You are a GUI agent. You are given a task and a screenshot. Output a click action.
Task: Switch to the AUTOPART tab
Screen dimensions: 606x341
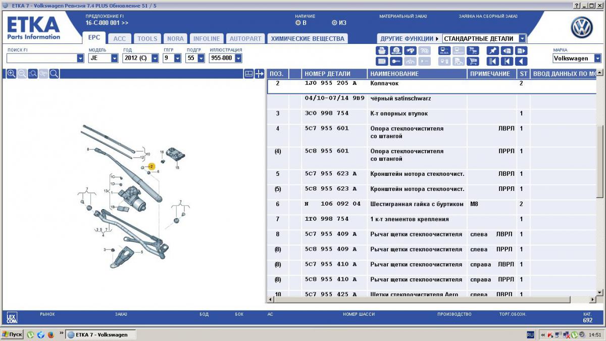[245, 38]
